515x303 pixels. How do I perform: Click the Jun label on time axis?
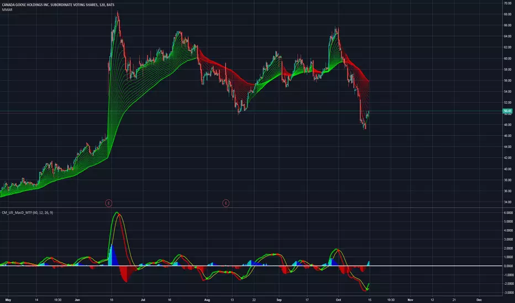(77, 300)
